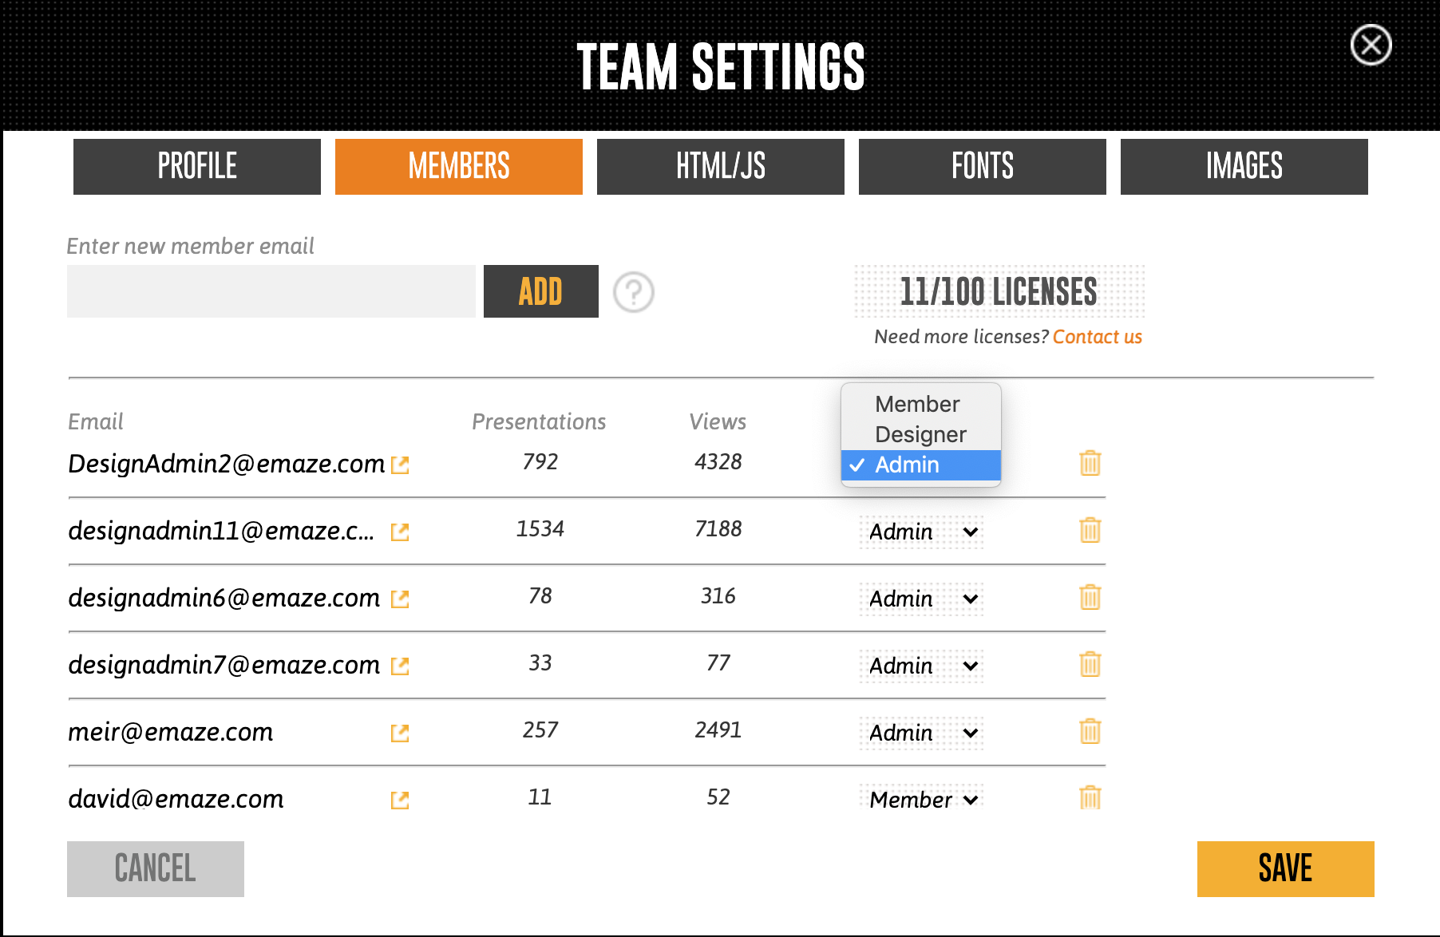This screenshot has width=1440, height=937.
Task: Open external link icon next to meir@emaze.com
Action: 400,733
